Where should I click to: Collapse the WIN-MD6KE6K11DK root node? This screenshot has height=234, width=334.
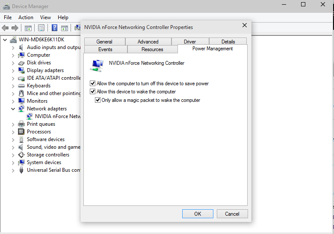[5, 40]
